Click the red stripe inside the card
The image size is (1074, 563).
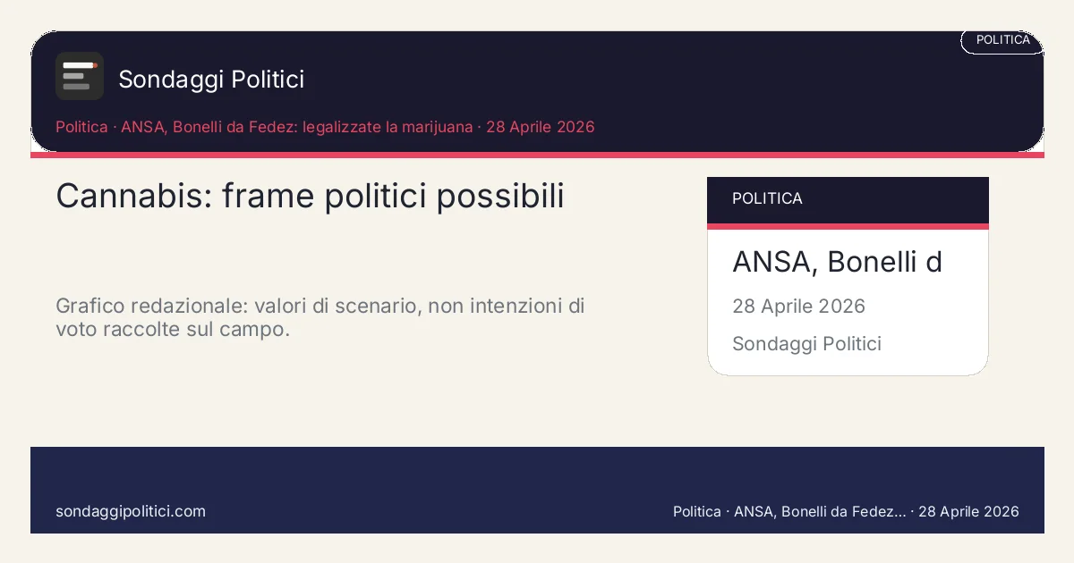[848, 226]
